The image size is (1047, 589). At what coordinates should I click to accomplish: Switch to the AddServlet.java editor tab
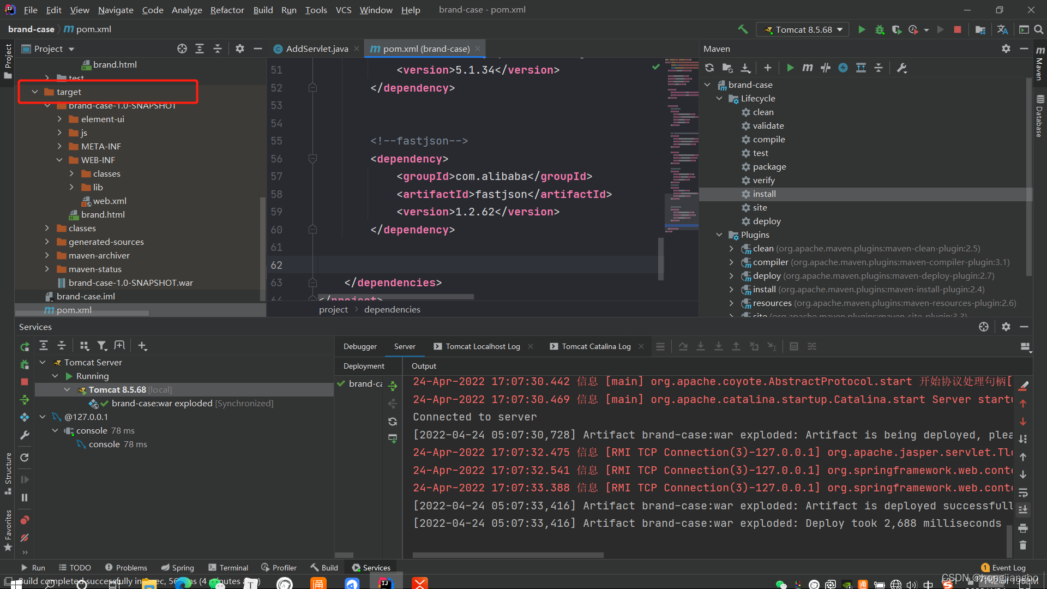click(316, 49)
